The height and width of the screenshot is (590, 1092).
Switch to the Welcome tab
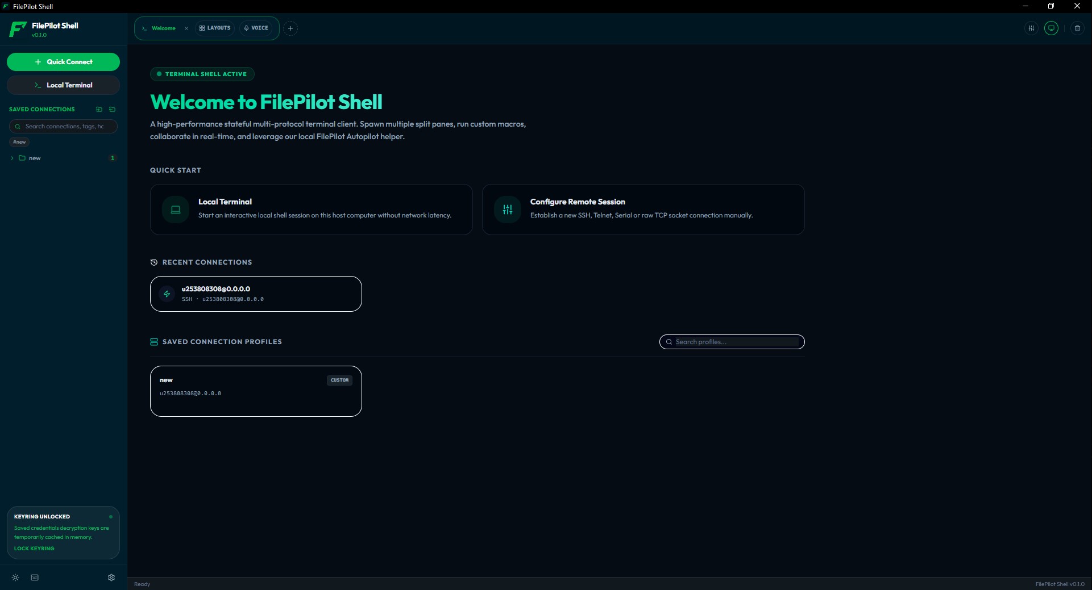pos(163,28)
